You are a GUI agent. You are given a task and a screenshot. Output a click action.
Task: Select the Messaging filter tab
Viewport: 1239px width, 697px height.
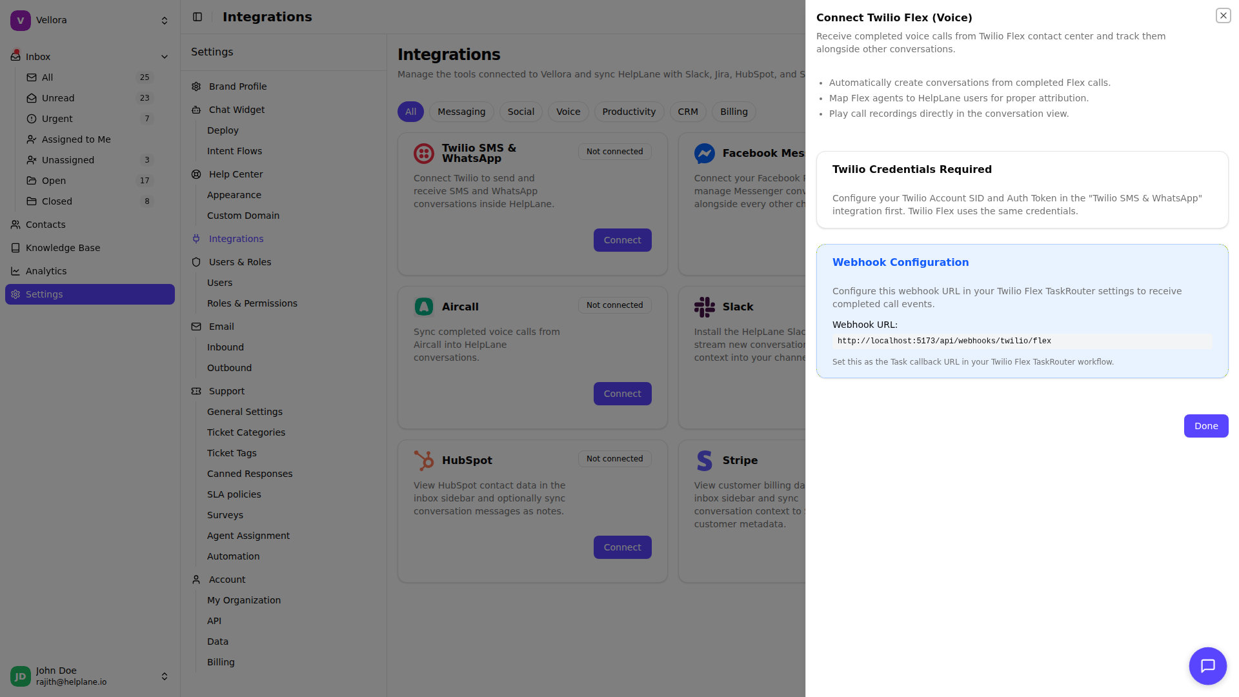[x=461, y=112]
